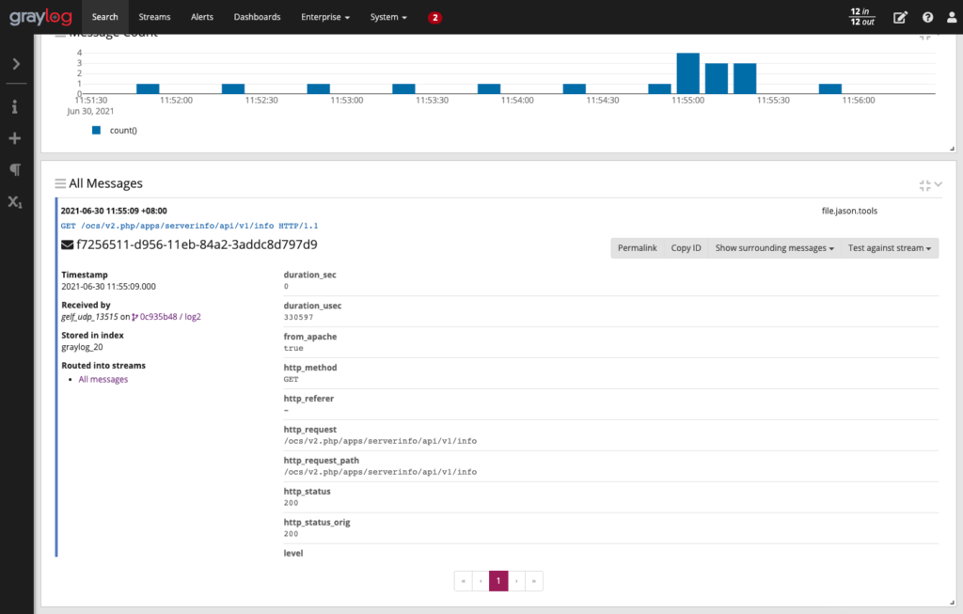Grab the All Messages widget drag handle

click(x=60, y=183)
